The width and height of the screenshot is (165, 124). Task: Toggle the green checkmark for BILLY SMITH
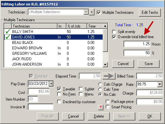[x=8, y=32]
